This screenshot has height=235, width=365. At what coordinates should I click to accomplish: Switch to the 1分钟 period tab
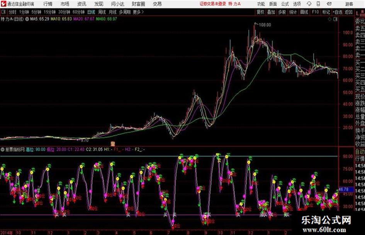point(24,12)
